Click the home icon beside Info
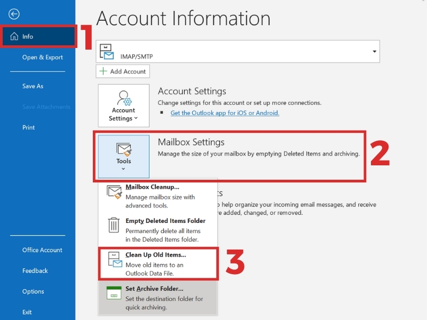Screen dimensions: 427x320 [14, 36]
